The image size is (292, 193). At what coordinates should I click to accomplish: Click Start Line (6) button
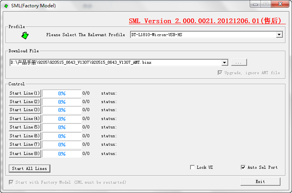(25, 136)
